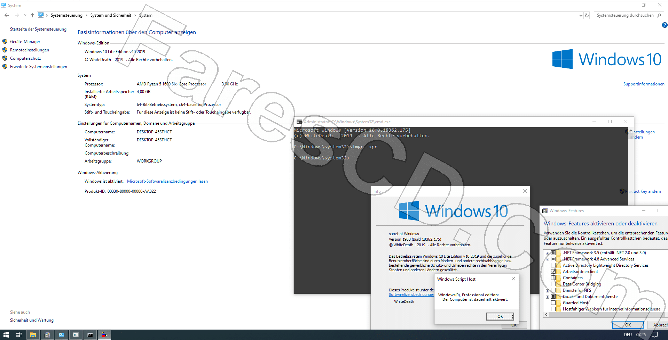Screen dimensions: 668x340
Task: Switch to winver Info taskbar button
Action: tap(76, 335)
